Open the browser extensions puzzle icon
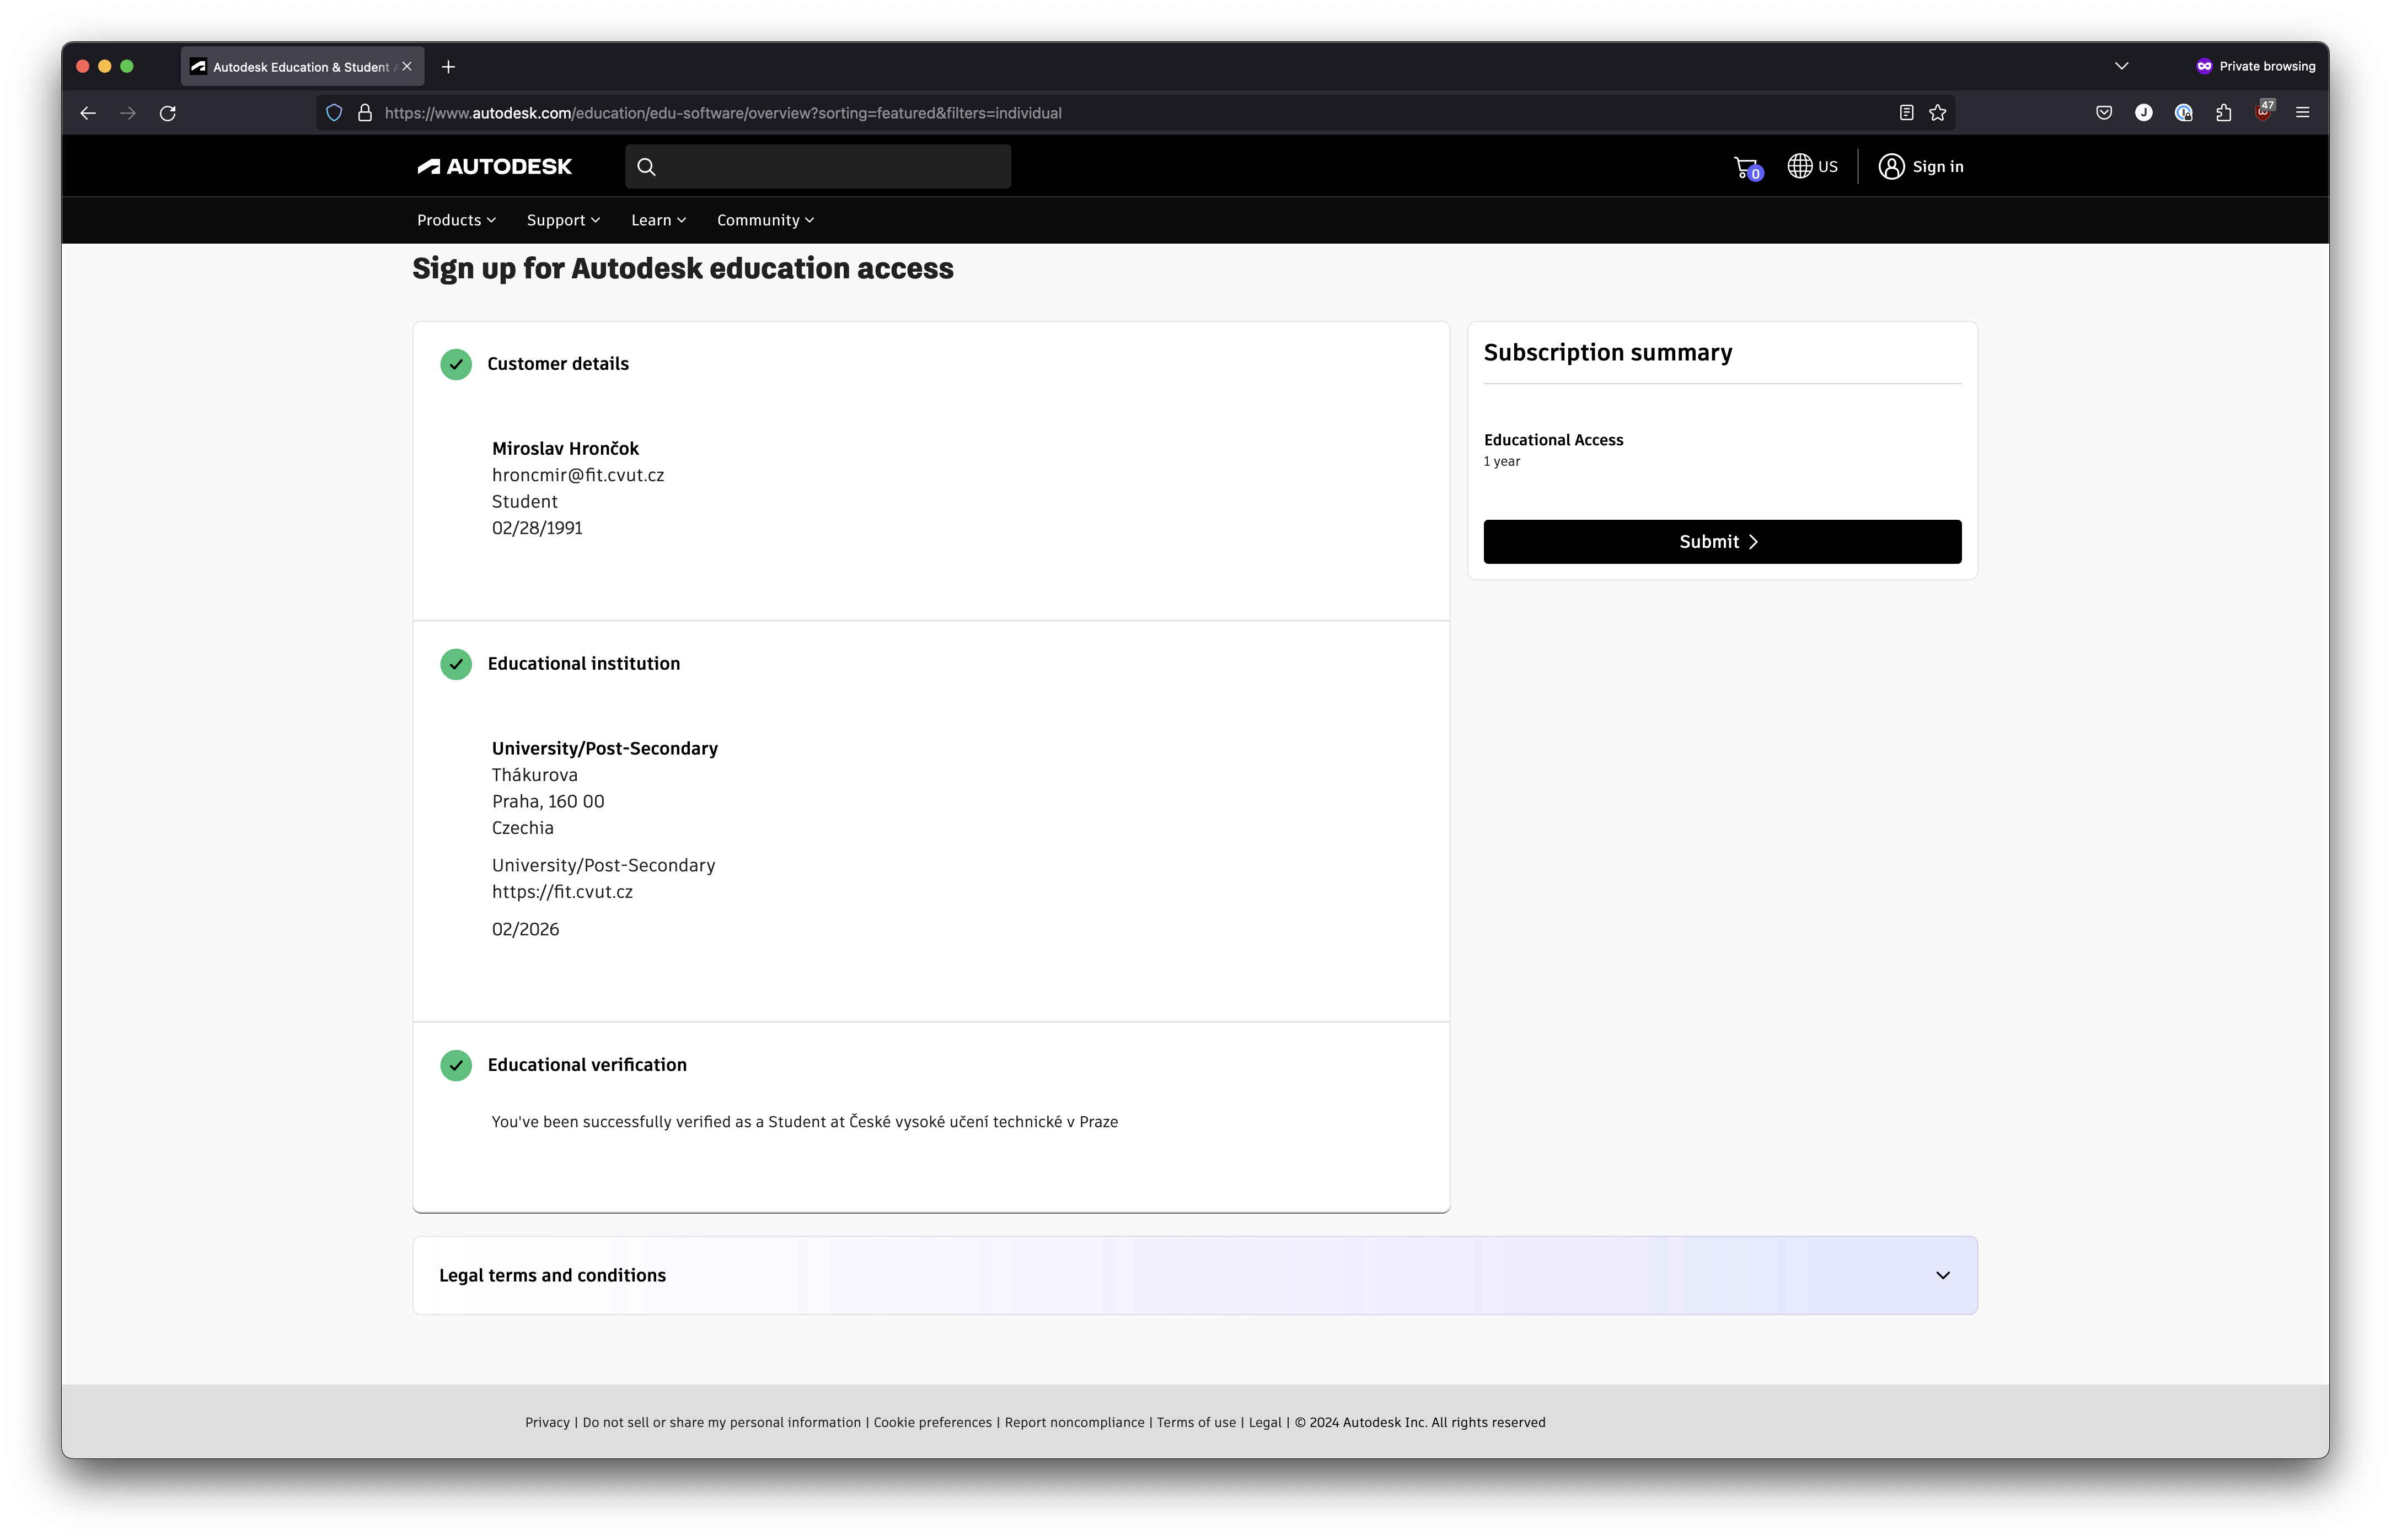Screen dimensions: 2391x1540 [2223, 113]
